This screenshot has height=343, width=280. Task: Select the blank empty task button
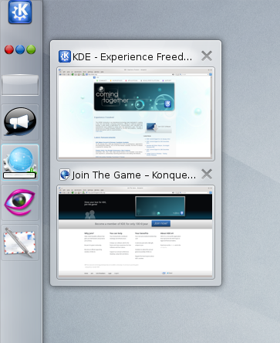pyautogui.click(x=20, y=85)
